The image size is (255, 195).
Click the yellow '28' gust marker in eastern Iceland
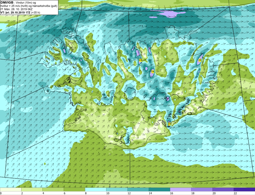click(200, 60)
